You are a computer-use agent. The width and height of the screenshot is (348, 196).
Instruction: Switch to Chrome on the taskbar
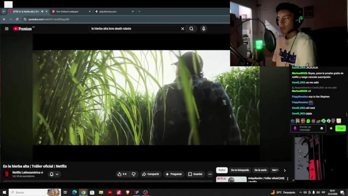coord(83,192)
